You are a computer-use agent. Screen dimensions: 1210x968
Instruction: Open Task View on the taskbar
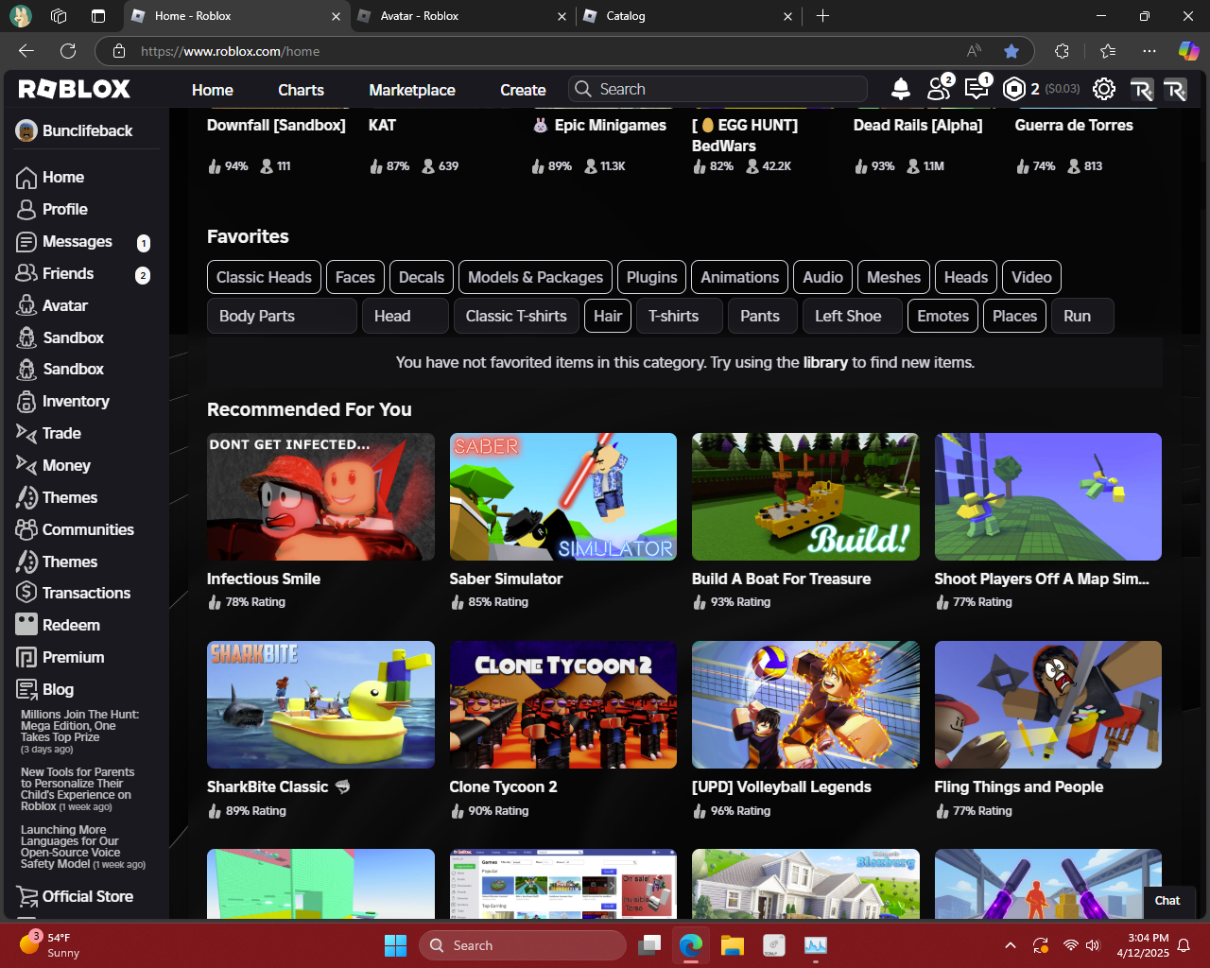(x=649, y=945)
